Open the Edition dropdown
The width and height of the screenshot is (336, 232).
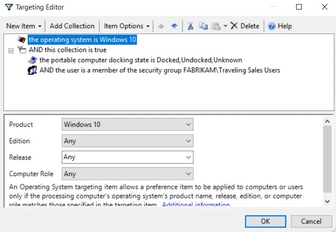click(x=128, y=141)
